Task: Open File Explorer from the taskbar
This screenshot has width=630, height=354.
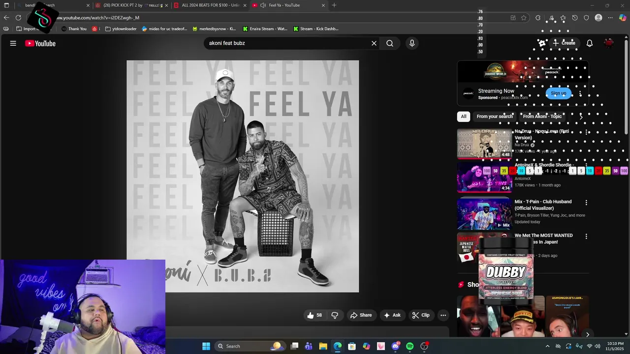Action: [323, 346]
